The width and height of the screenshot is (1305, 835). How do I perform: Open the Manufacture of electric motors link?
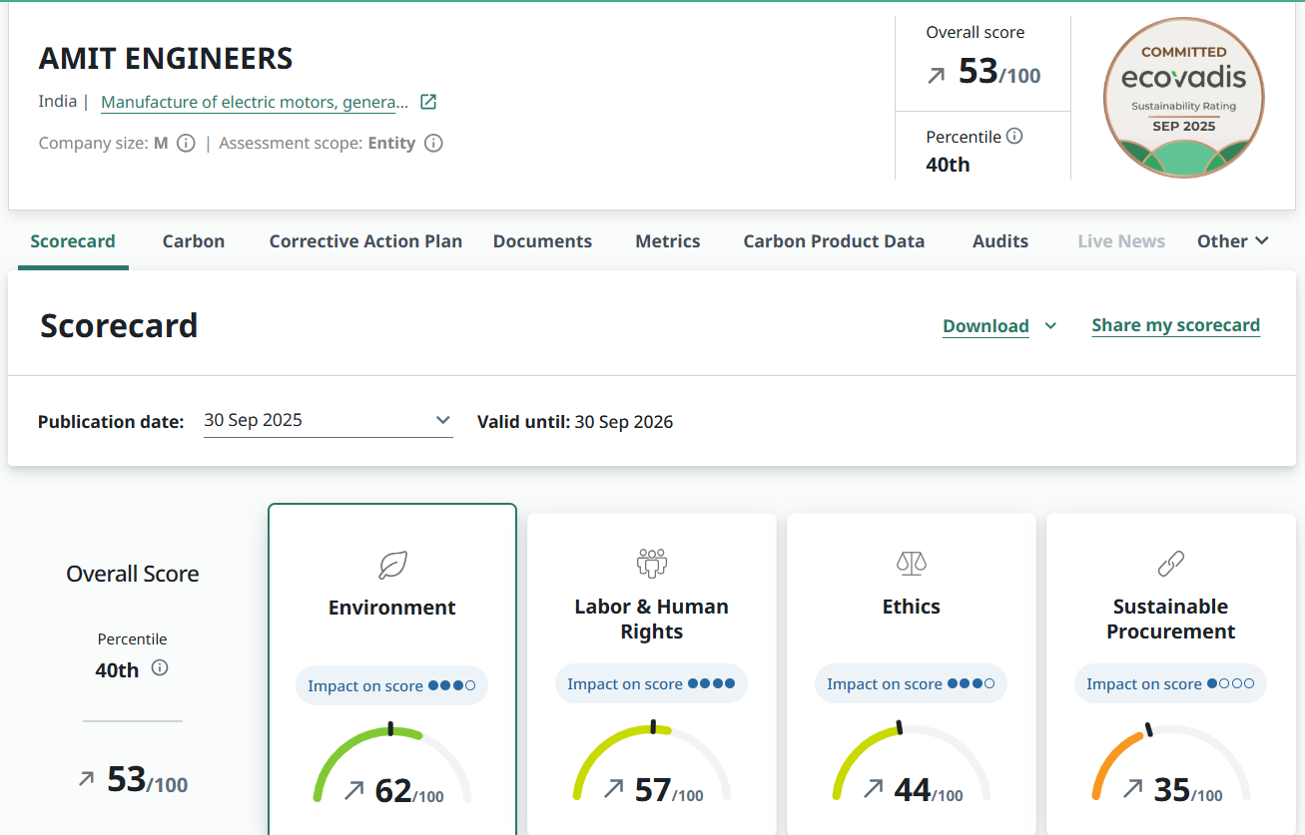pyautogui.click(x=255, y=102)
